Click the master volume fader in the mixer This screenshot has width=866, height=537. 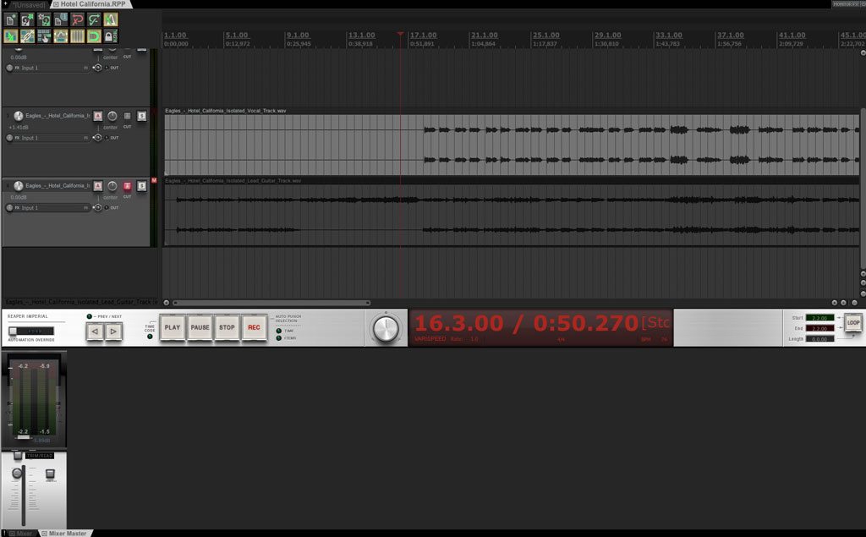[x=16, y=474]
